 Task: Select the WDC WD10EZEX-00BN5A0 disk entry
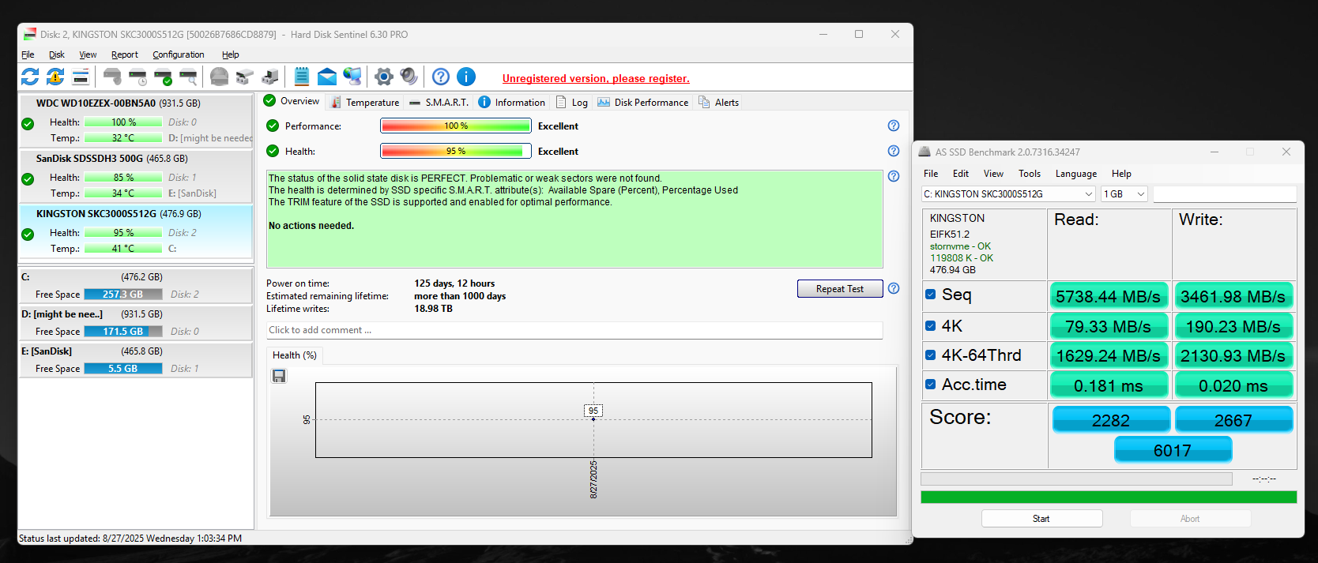click(x=136, y=120)
